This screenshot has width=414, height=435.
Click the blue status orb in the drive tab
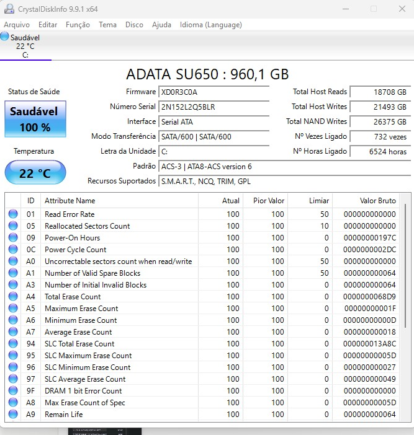(x=5, y=37)
